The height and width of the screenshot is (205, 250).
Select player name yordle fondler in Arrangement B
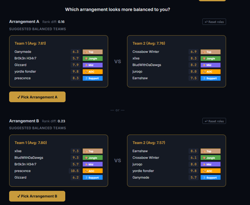(x=143, y=171)
